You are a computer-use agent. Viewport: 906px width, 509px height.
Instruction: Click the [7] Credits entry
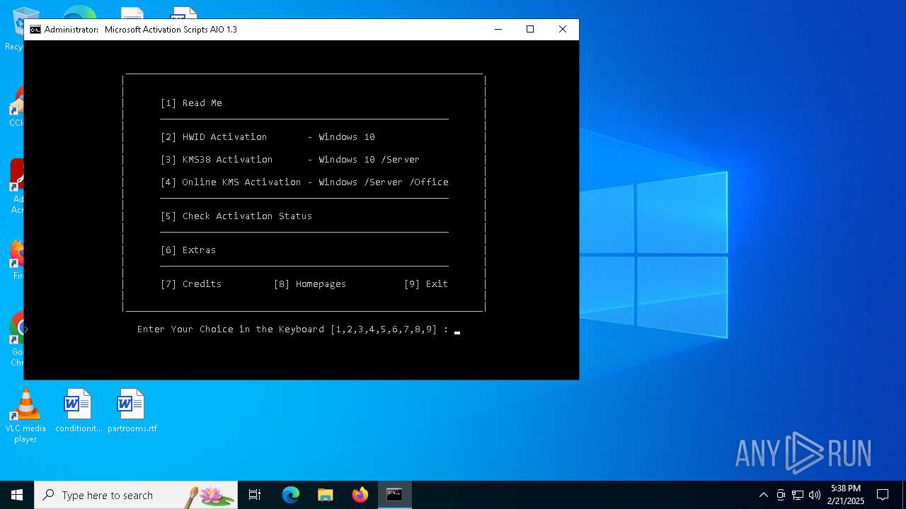click(x=191, y=284)
